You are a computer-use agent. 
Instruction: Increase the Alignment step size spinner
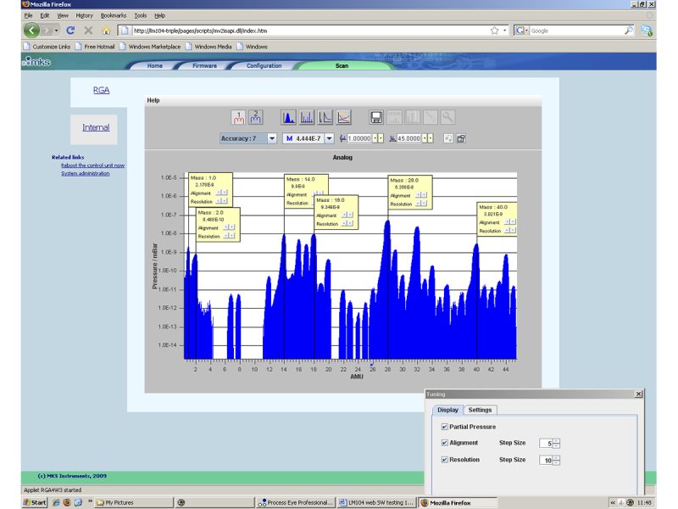pyautogui.click(x=556, y=440)
